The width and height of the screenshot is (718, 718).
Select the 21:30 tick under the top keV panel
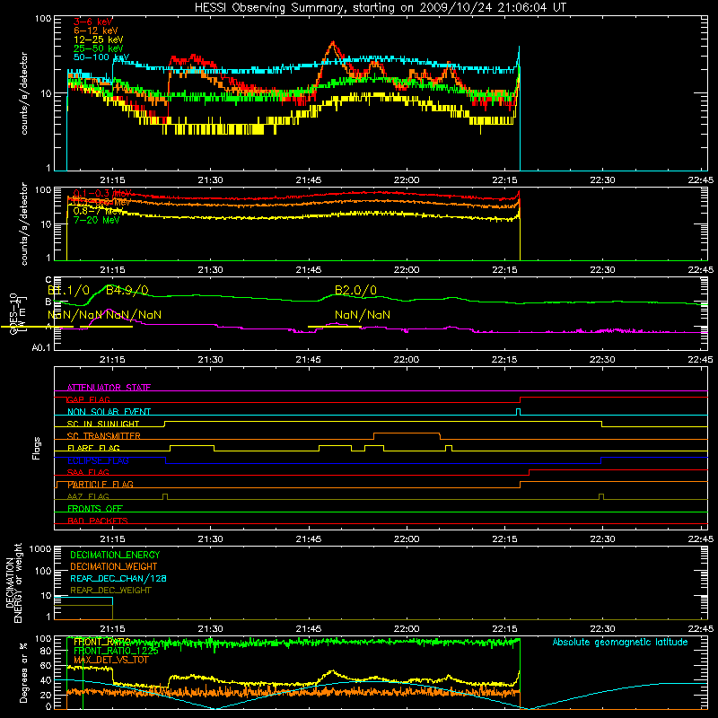[x=210, y=180]
